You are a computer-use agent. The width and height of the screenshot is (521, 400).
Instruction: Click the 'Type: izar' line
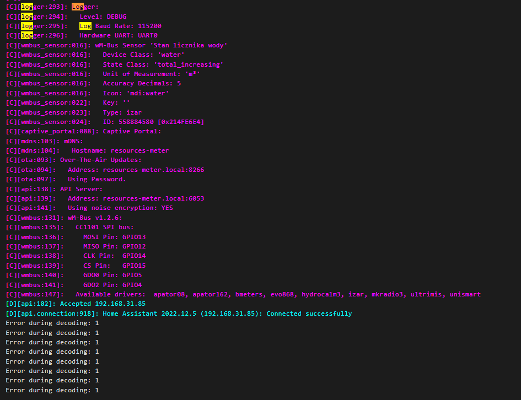click(122, 112)
